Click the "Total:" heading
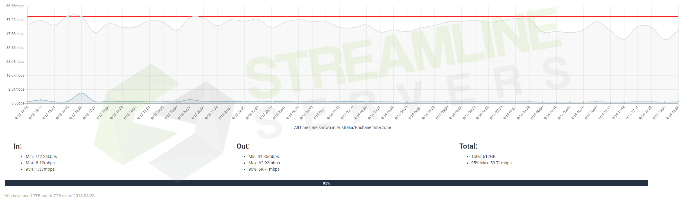This screenshot has height=203, width=688. (x=468, y=146)
